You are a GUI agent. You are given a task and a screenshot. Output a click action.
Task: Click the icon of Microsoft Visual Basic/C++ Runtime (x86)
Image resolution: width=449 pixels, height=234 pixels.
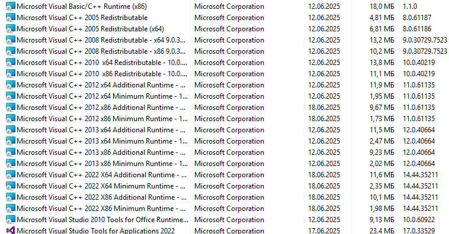[x=10, y=6]
